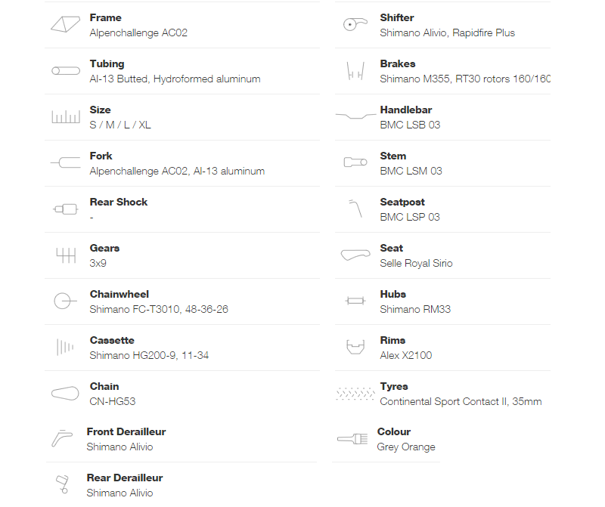Image resolution: width=605 pixels, height=507 pixels.
Task: Click the Rear Derailleur icon
Action: [63, 484]
